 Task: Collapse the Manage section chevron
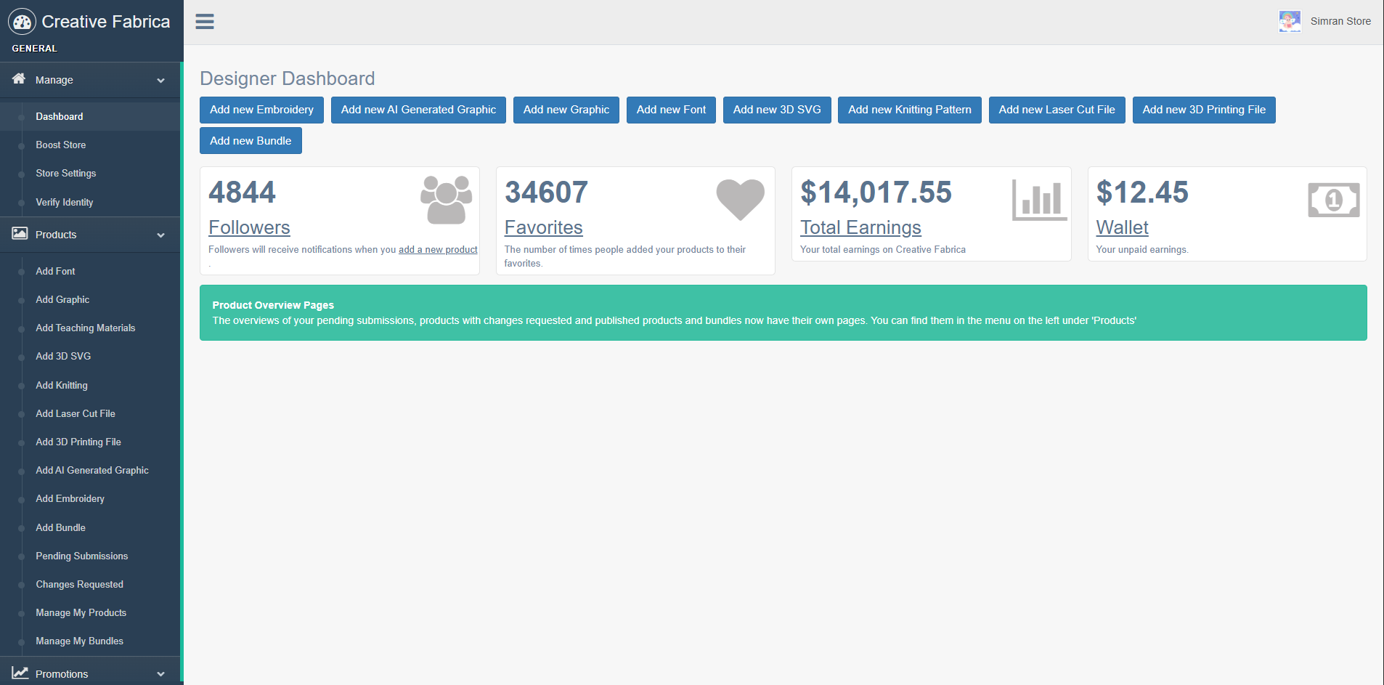coord(160,81)
